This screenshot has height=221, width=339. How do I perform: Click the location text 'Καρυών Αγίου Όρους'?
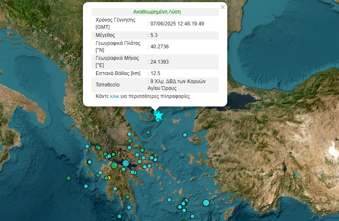click(x=178, y=85)
